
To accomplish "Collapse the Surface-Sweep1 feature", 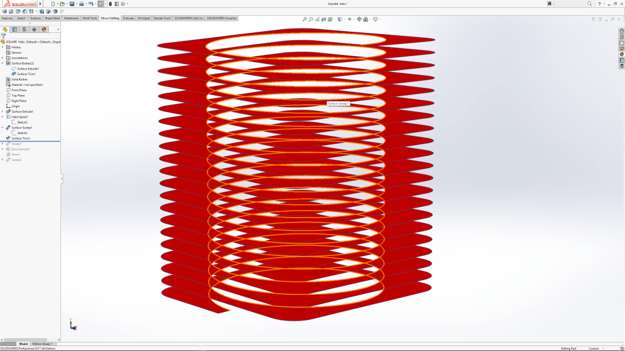I will [x=2, y=127].
